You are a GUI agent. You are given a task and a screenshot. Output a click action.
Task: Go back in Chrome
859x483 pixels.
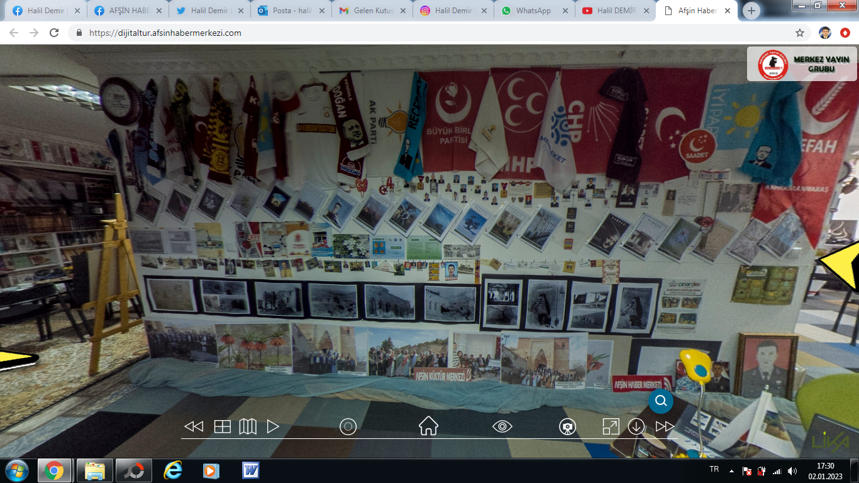[14, 33]
